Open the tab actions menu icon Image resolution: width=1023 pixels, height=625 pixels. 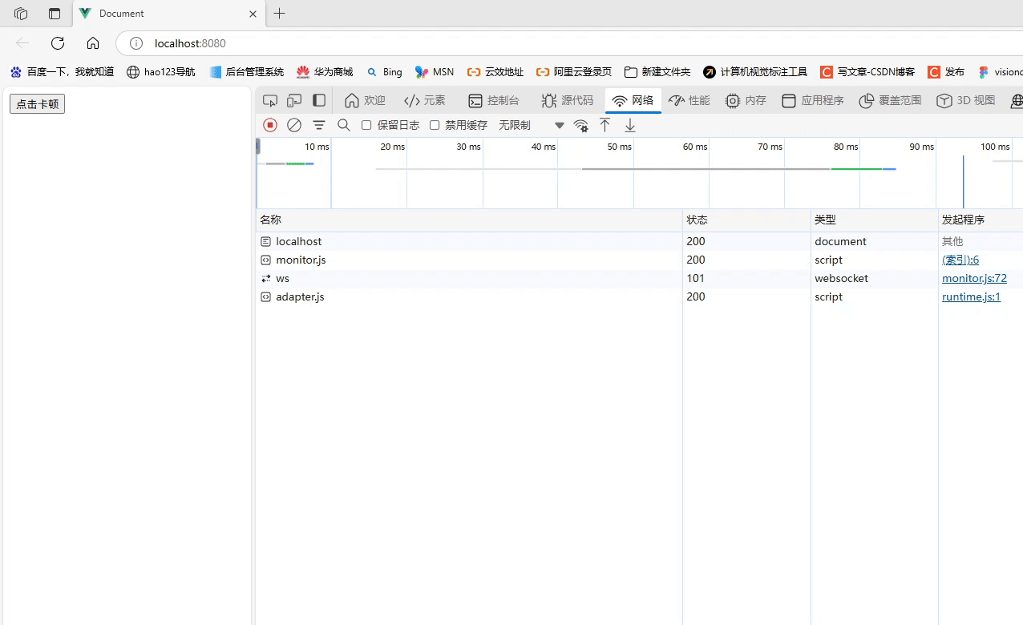click(55, 14)
